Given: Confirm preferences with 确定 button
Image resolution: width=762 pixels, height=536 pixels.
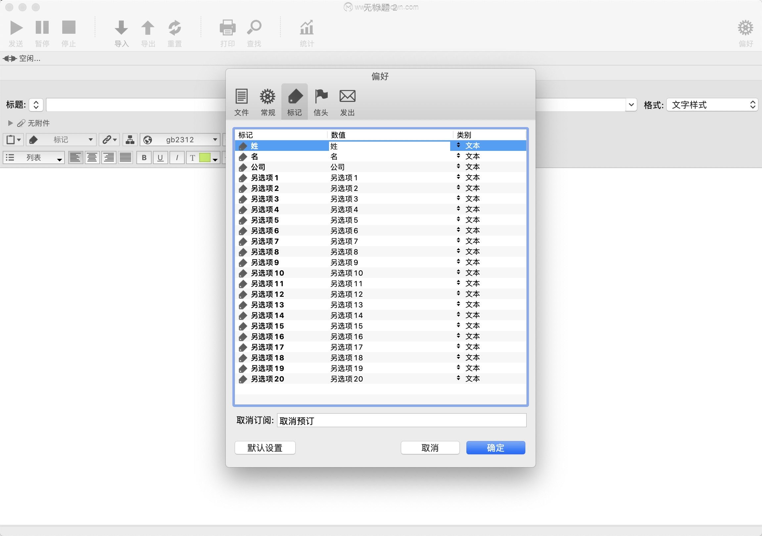Looking at the screenshot, I should [x=496, y=447].
